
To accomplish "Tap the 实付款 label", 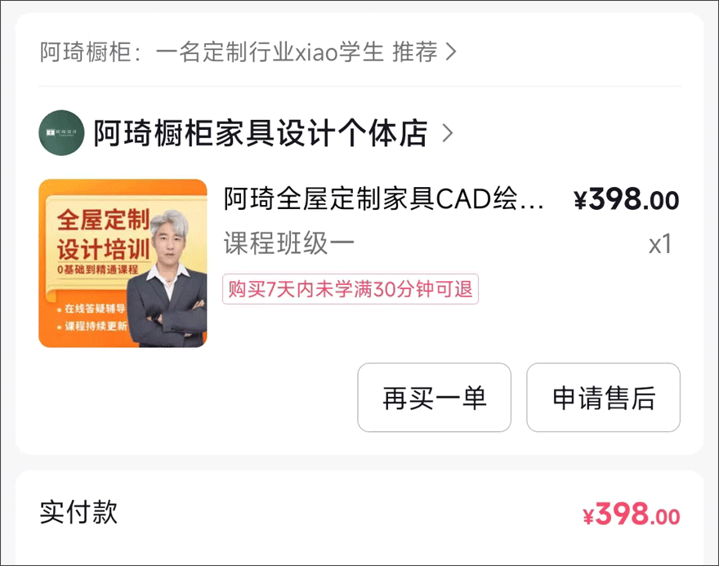I will pos(78,512).
